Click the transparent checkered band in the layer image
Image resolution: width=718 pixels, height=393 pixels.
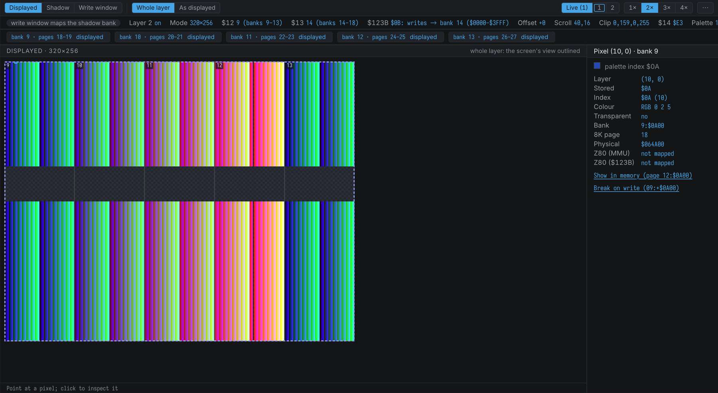click(x=179, y=184)
